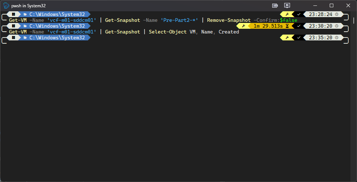Click the PowerShell app icon in the title bar
357x182 pixels.
tap(6, 6)
